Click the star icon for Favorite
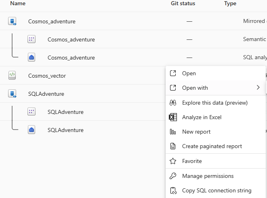This screenshot has width=267, height=198. click(173, 161)
